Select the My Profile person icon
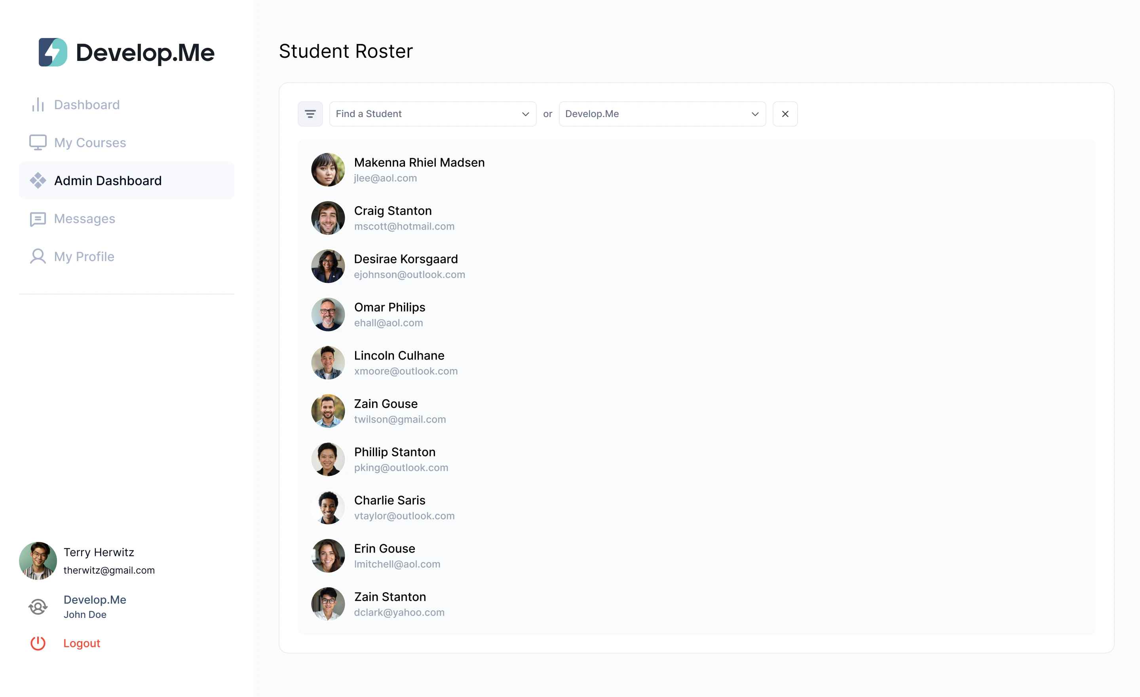 38,256
